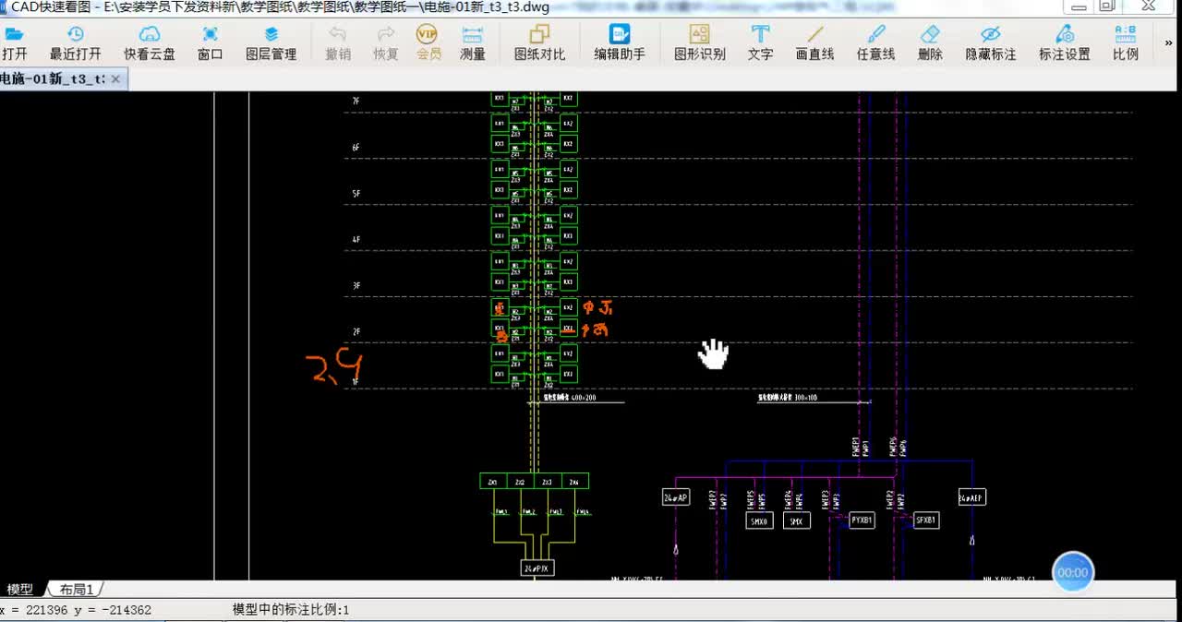Image resolution: width=1182 pixels, height=622 pixels.
Task: Click the ZX1 green box
Action: tap(493, 482)
